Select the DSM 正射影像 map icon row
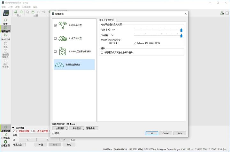 [74, 51]
